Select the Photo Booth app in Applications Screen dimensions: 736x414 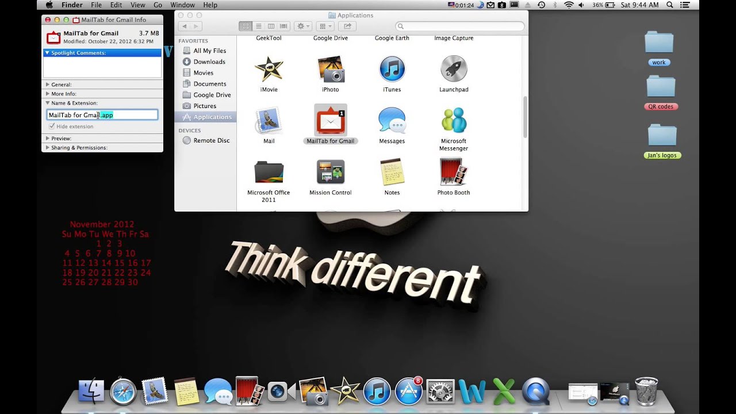pos(454,172)
